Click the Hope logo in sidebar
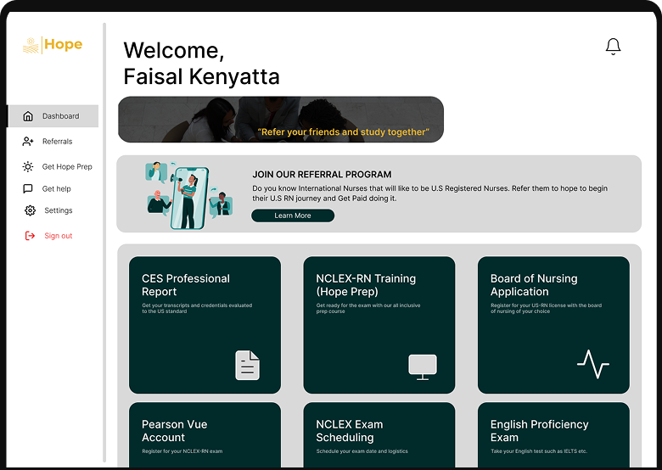This screenshot has width=662, height=470. [53, 45]
